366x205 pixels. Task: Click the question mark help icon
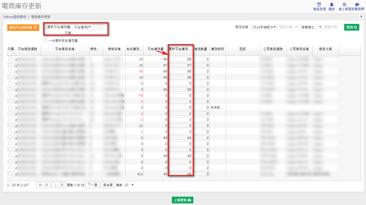click(361, 17)
